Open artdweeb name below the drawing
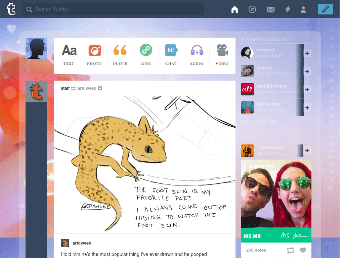Screen dimensions: 344x258 82,243
